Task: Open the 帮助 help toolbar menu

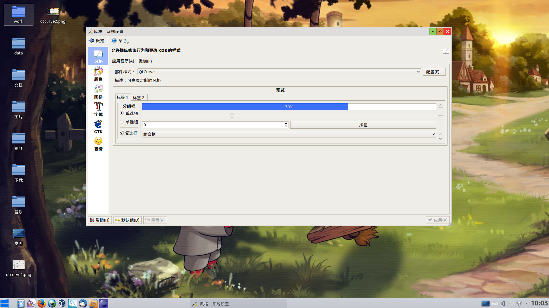Action: point(120,41)
